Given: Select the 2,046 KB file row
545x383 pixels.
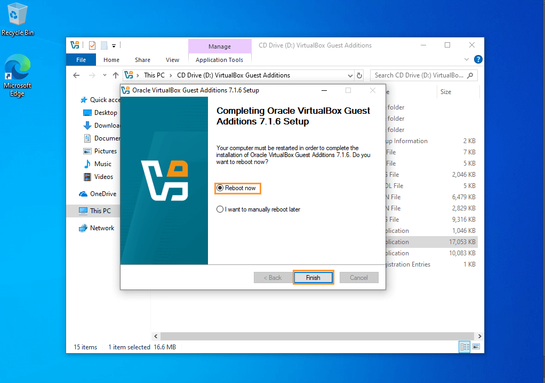Looking at the screenshot, I should pos(431,175).
